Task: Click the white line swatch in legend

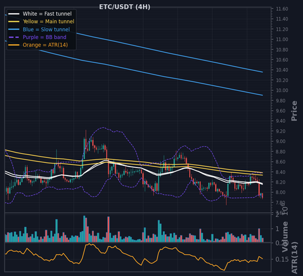Action: [x=14, y=14]
